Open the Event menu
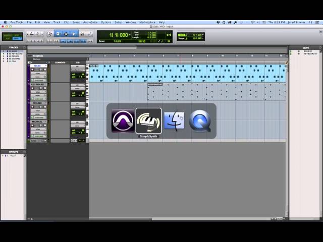The image size is (323, 242). pos(76,22)
